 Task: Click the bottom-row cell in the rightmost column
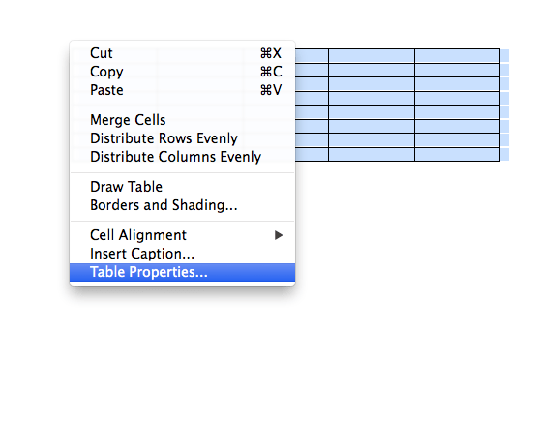pos(458,154)
